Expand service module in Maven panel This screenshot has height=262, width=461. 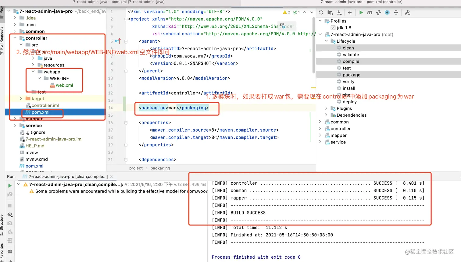[x=320, y=142]
